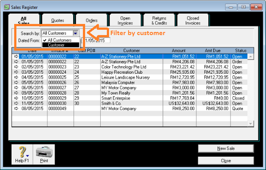Image resolution: width=266 pixels, height=170 pixels.
Task: Click the Print printer icon
Action: pyautogui.click(x=44, y=154)
